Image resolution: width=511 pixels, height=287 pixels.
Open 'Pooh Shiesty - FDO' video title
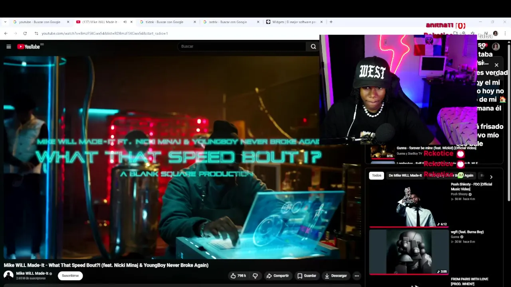(x=471, y=187)
